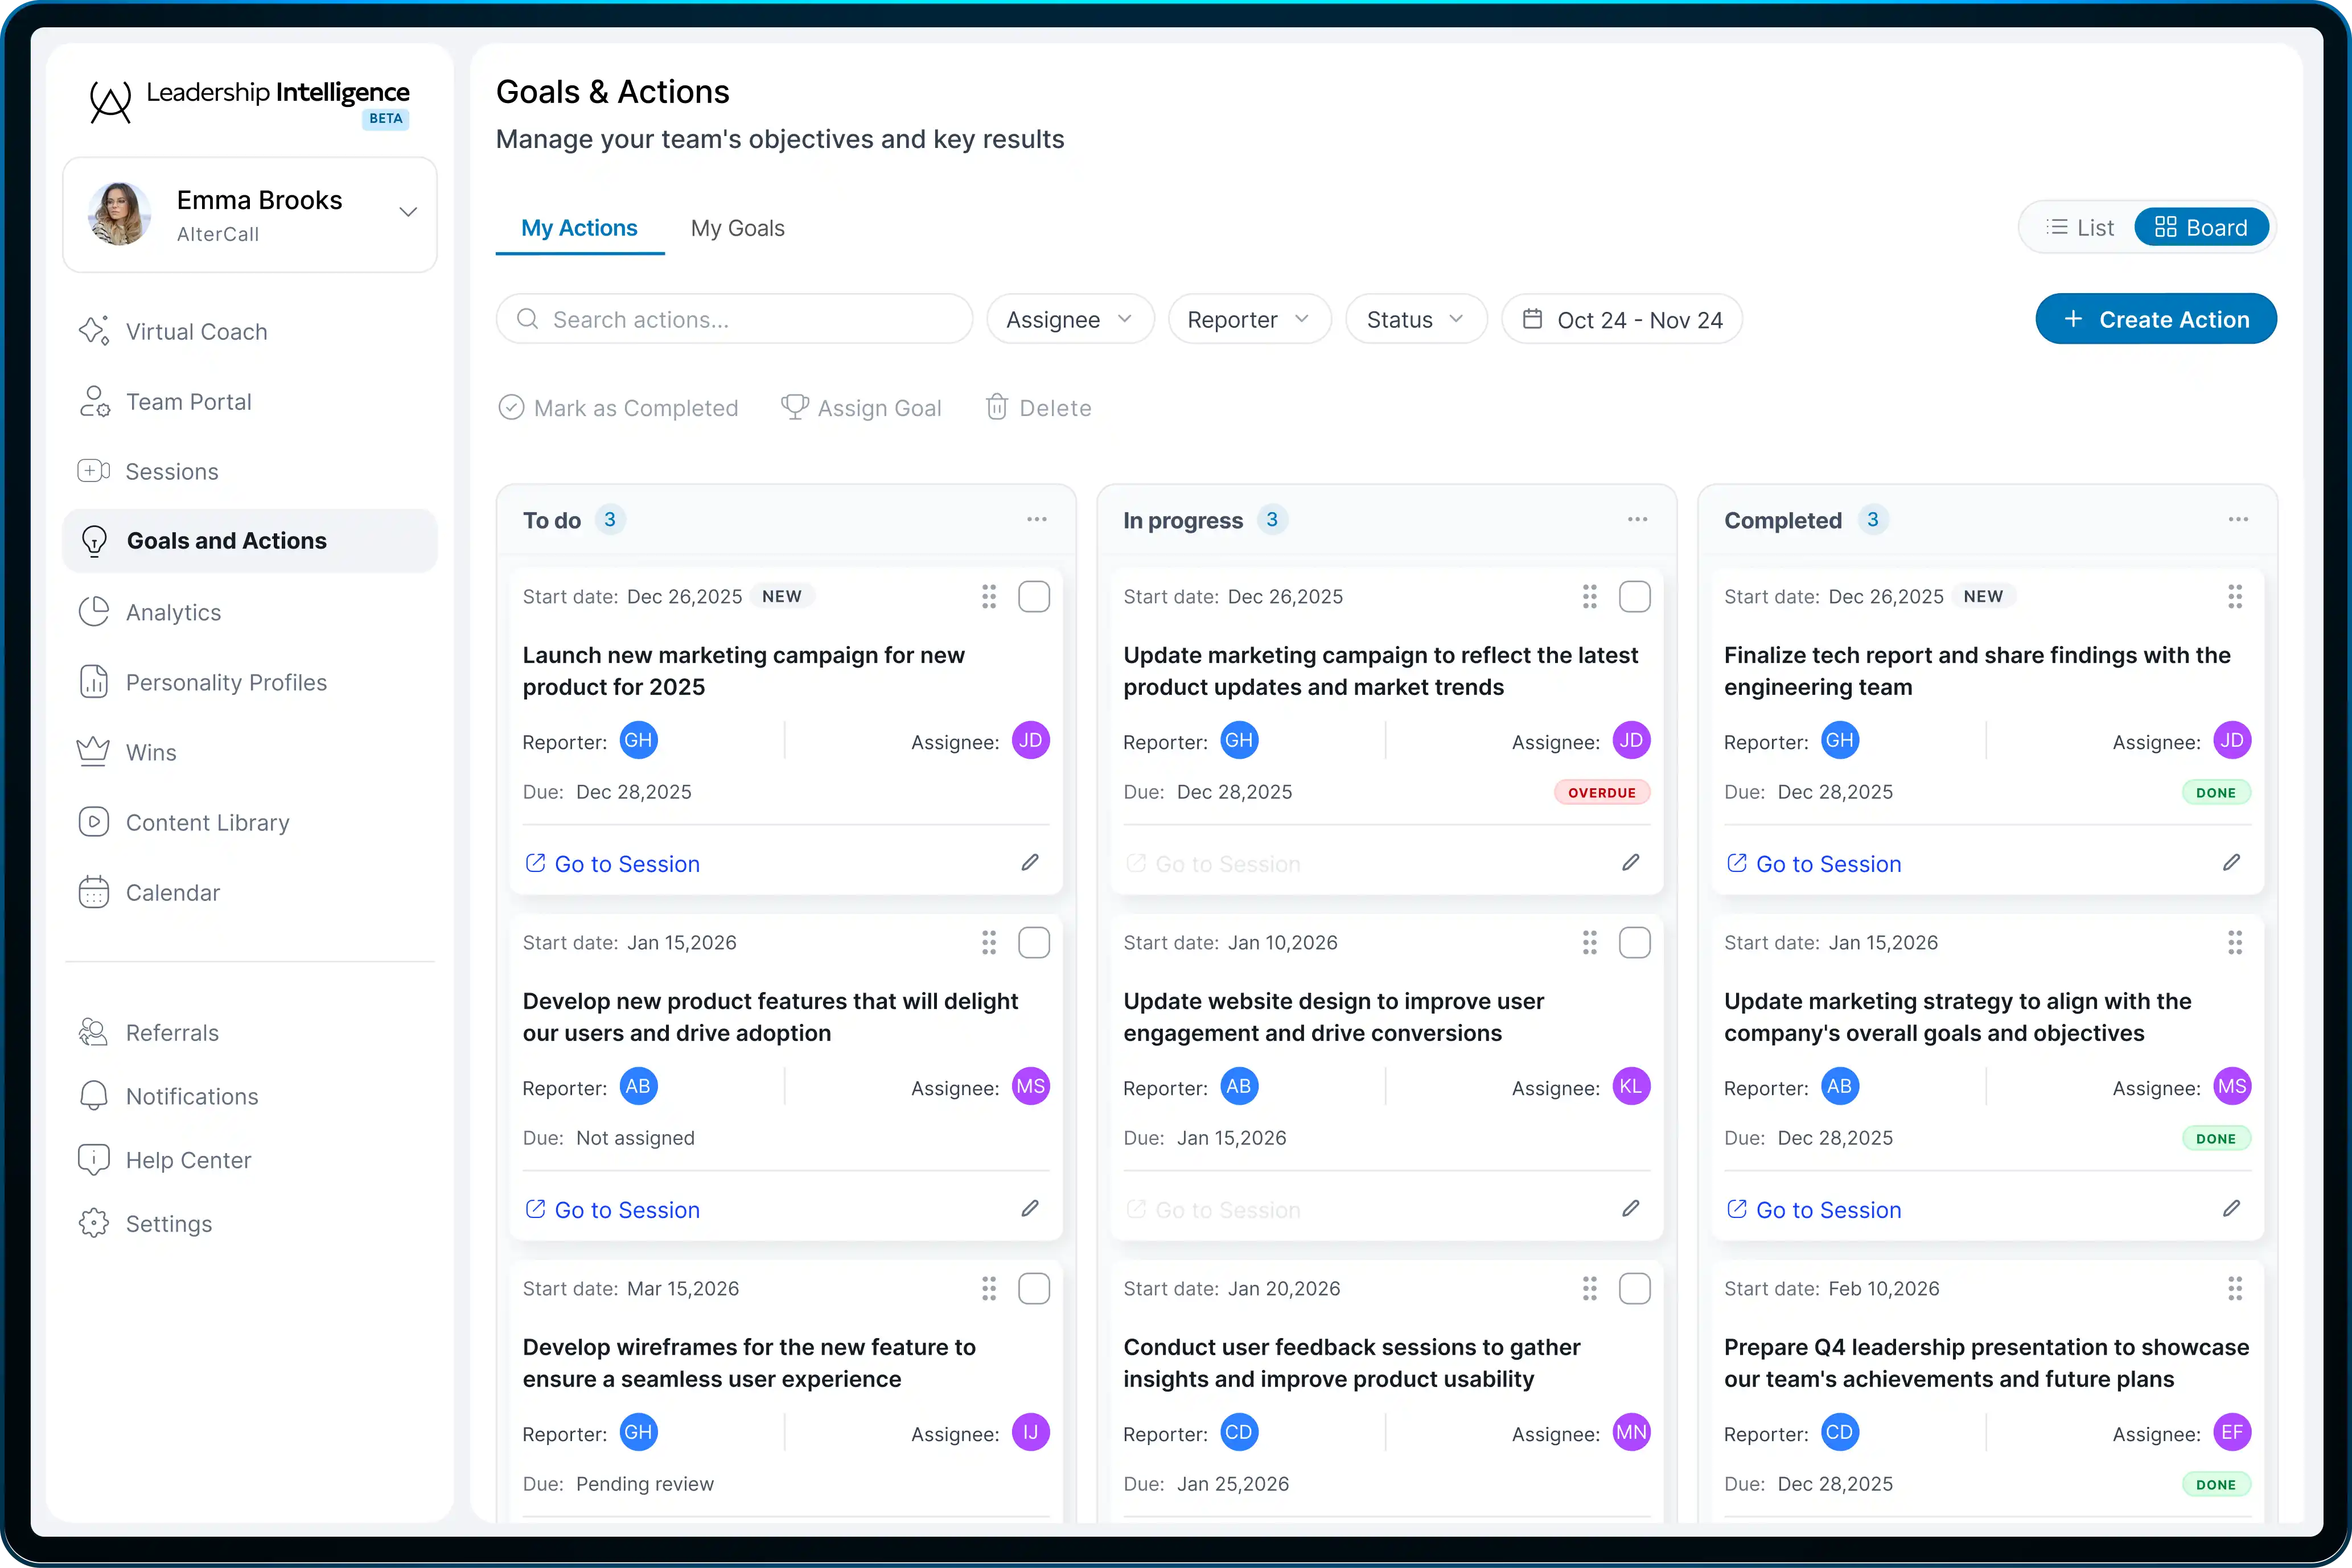The width and height of the screenshot is (2352, 1568).
Task: Click the Delete trash icon
Action: point(997,407)
